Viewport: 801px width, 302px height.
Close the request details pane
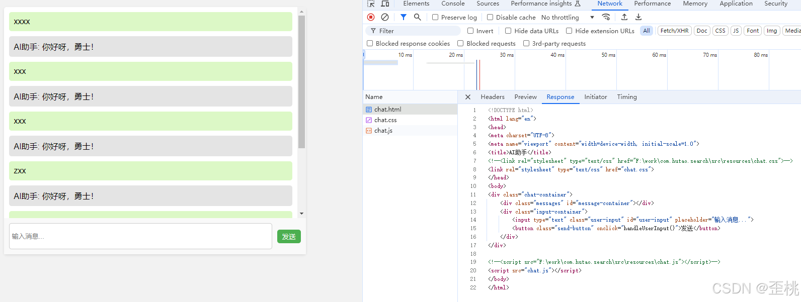(x=468, y=97)
